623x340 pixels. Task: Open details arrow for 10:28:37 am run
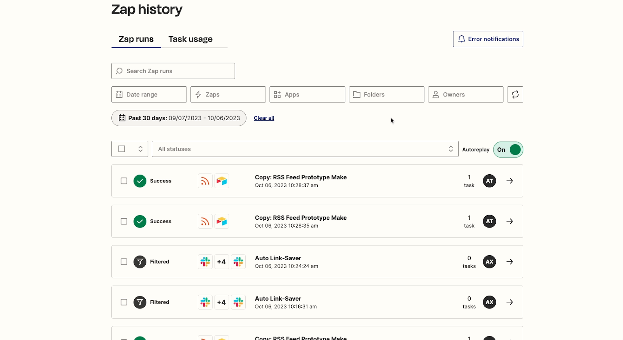(510, 181)
